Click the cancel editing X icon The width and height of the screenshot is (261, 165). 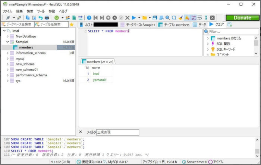tap(128, 18)
